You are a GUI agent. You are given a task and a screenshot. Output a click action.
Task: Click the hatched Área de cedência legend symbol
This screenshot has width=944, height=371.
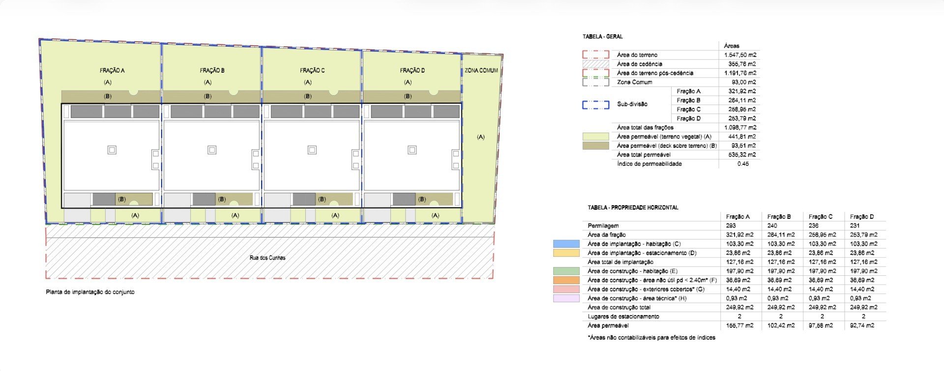pos(595,64)
